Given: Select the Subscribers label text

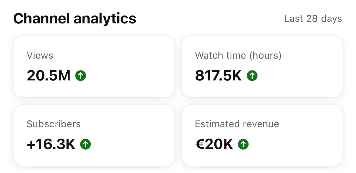Looking at the screenshot, I should click(x=54, y=124).
